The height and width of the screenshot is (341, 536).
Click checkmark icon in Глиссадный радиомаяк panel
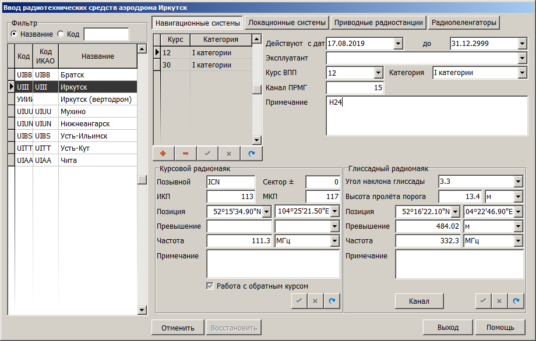point(482,301)
